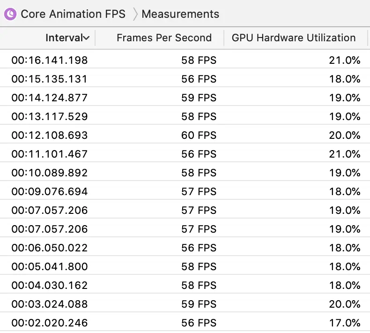The width and height of the screenshot is (370, 333).
Task: Sort by Frames Per Second column header
Action: [x=164, y=38]
